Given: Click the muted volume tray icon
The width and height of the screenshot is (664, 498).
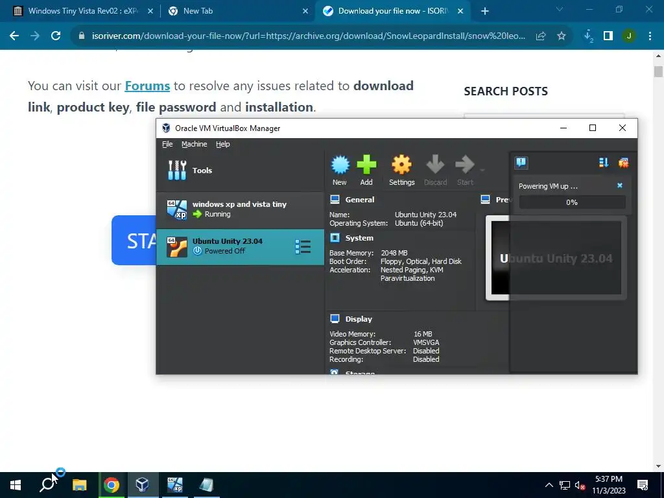Looking at the screenshot, I should point(580,485).
